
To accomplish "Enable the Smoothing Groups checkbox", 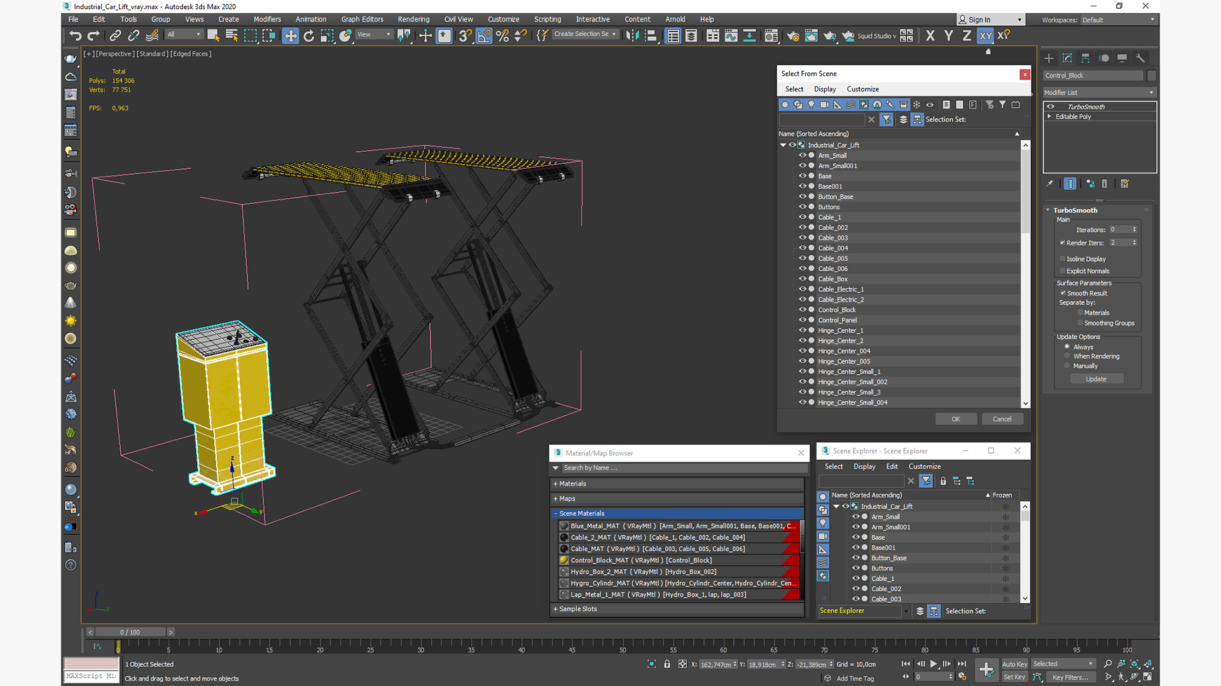I will click(1080, 323).
